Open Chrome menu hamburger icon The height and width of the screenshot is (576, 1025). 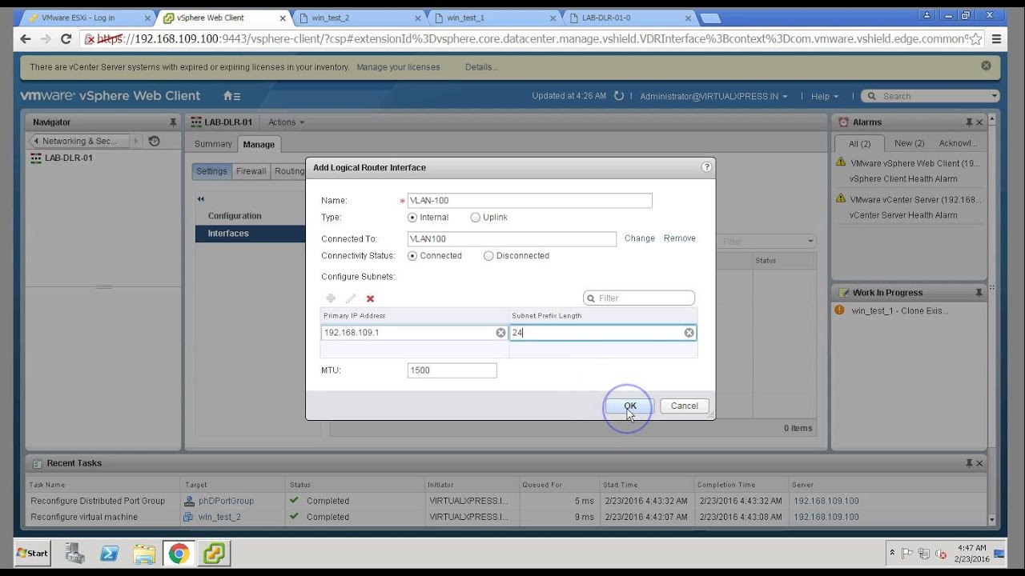pyautogui.click(x=996, y=38)
